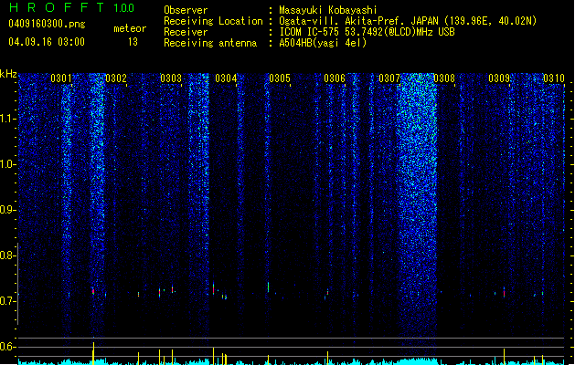Click the ICOM IC-575 53.7492 MHz receiver text

(367, 32)
